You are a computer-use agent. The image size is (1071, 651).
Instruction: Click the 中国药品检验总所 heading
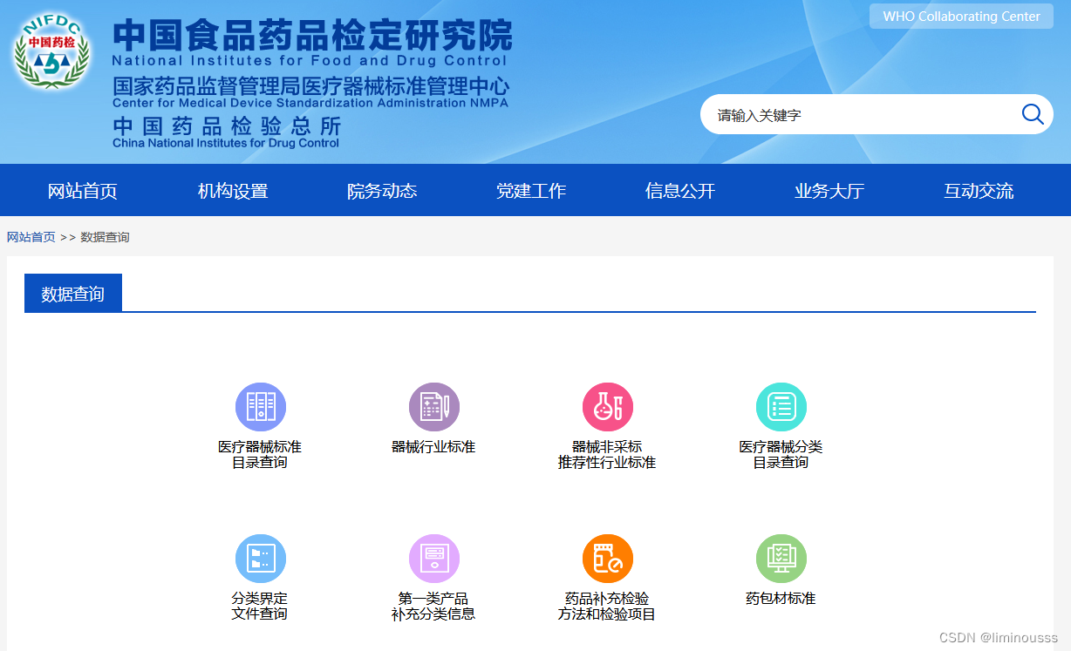pos(227,126)
